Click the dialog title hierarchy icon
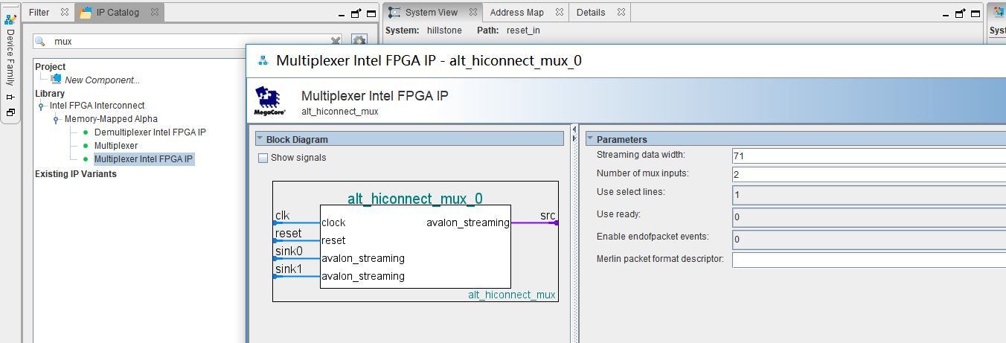 pyautogui.click(x=263, y=61)
